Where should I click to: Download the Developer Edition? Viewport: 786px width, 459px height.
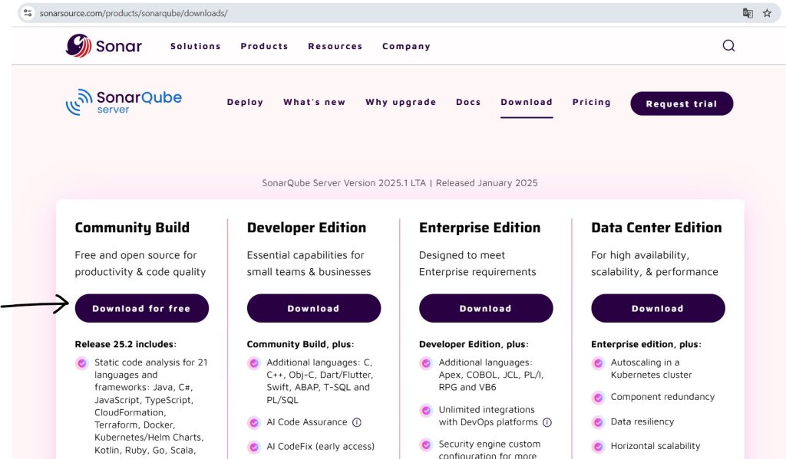point(314,308)
